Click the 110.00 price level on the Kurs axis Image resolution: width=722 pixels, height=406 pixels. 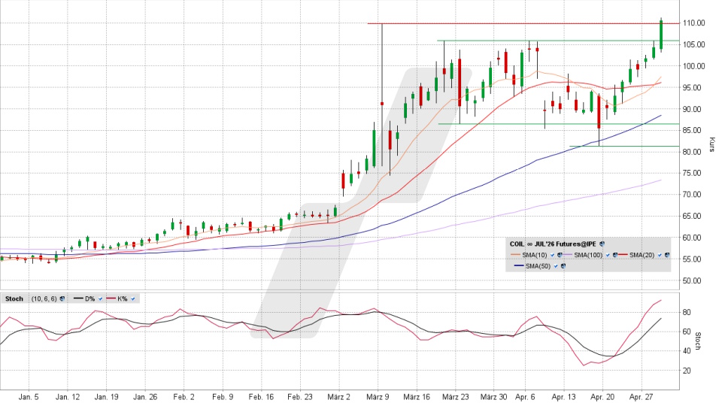(x=693, y=23)
